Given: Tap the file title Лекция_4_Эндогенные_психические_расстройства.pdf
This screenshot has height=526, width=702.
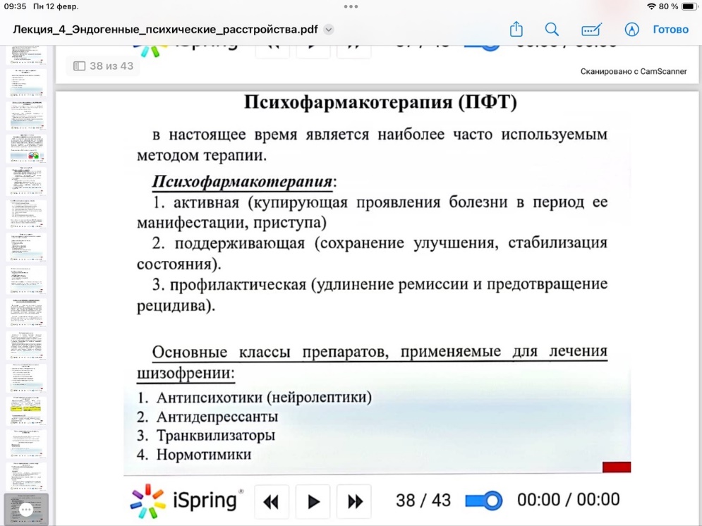Looking at the screenshot, I should (x=165, y=30).
